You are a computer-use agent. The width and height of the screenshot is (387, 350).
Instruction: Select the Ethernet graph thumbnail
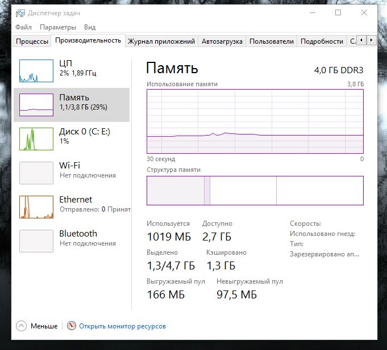coord(36,207)
